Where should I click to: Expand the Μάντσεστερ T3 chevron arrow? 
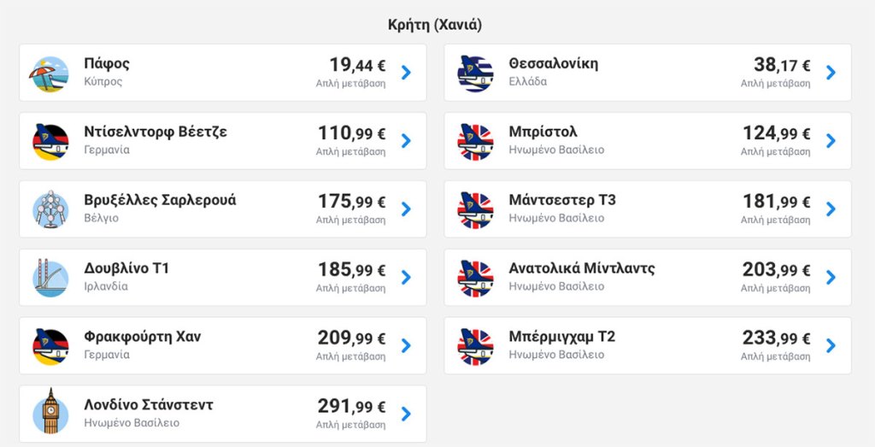[831, 209]
